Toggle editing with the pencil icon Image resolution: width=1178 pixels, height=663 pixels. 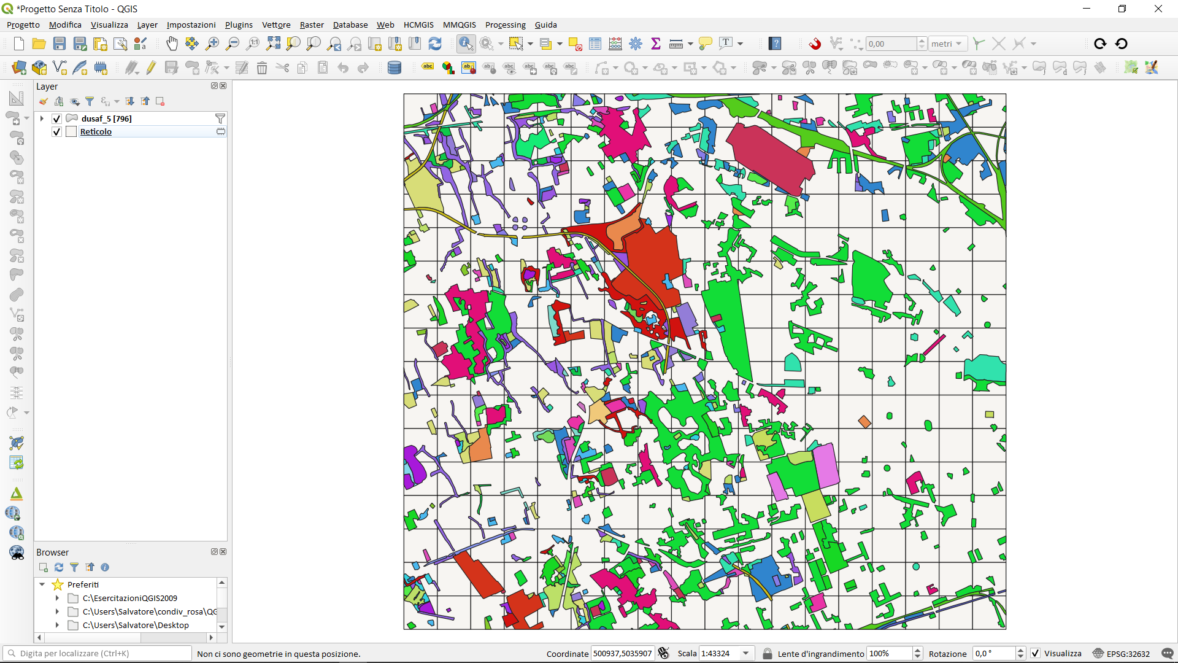[151, 68]
